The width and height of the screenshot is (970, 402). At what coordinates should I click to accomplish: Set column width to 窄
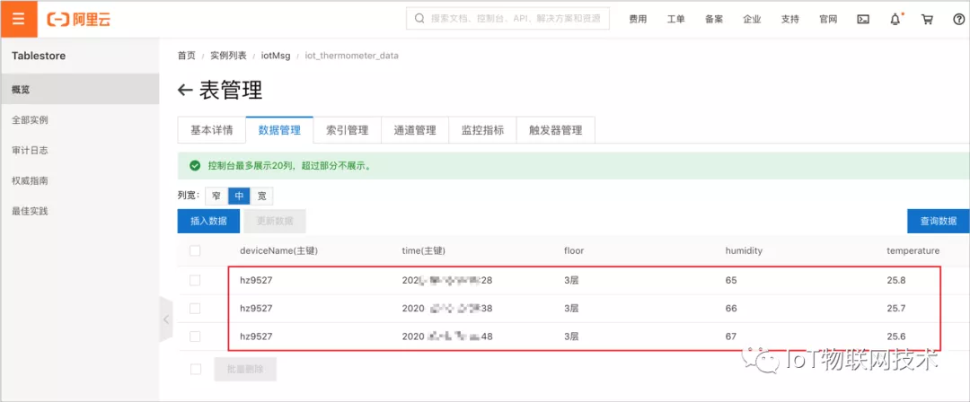(x=216, y=196)
